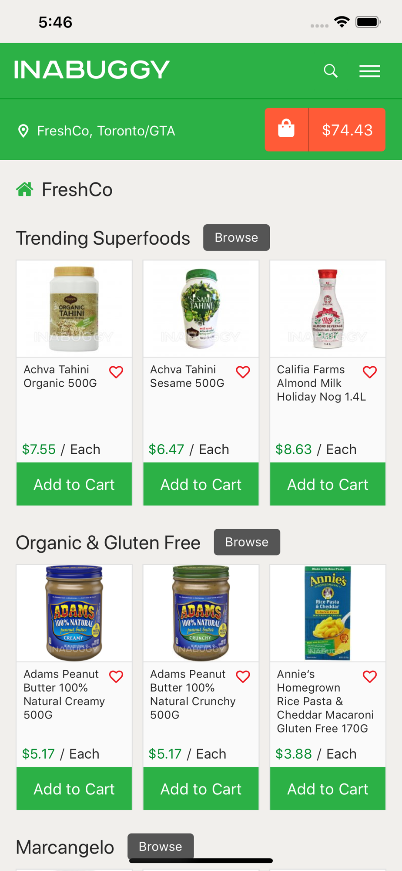Open the hamburger menu

coord(369,71)
